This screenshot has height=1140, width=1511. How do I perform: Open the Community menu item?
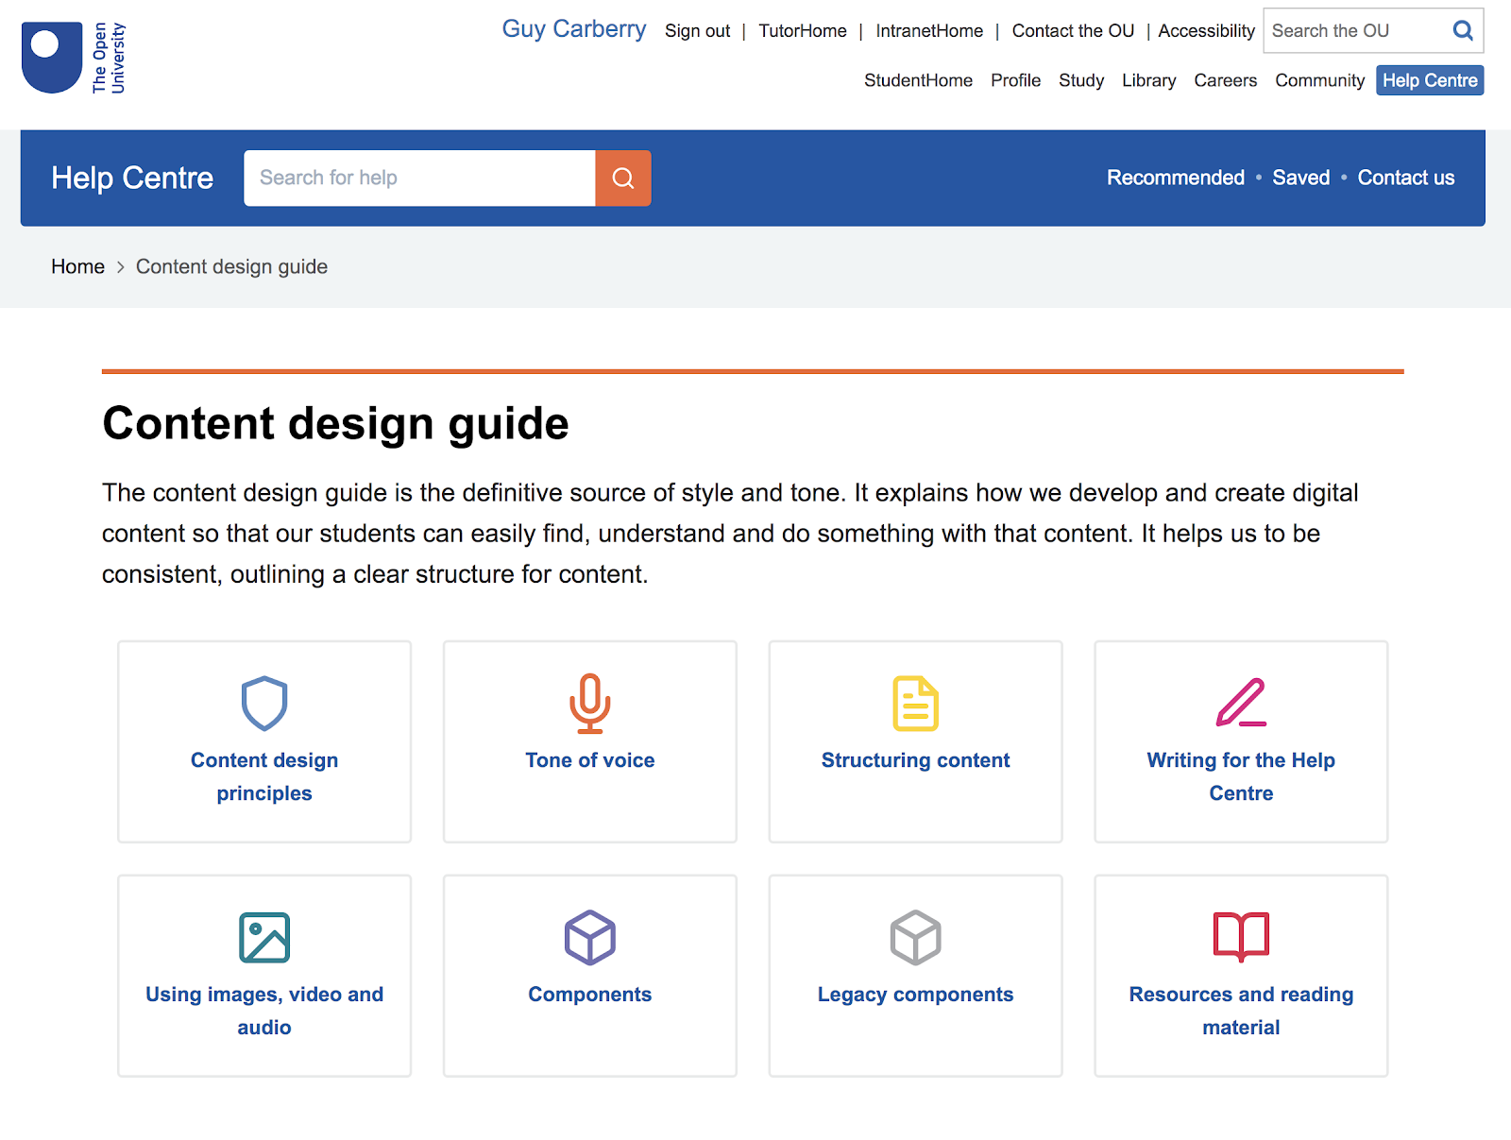(x=1319, y=80)
